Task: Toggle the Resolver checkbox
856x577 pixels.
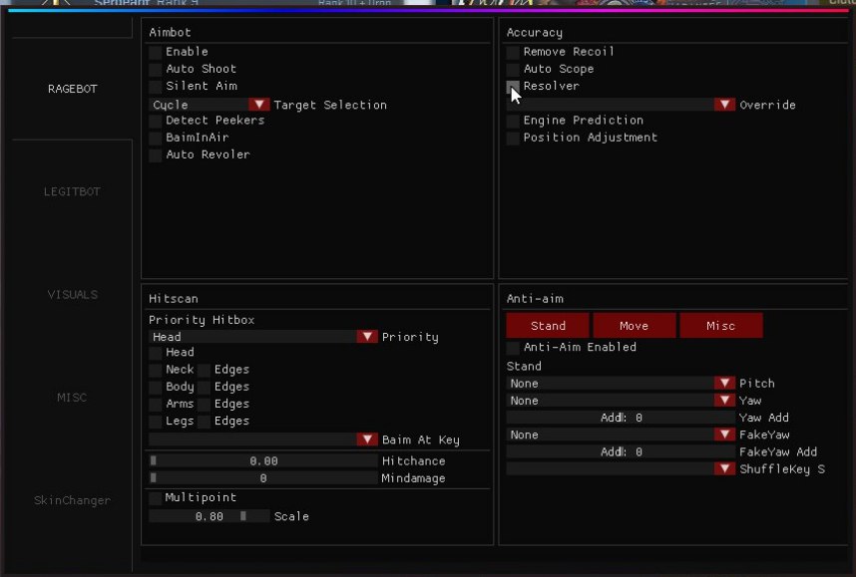Action: 513,87
